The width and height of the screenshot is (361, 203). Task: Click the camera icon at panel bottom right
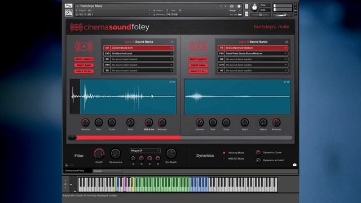[294, 165]
